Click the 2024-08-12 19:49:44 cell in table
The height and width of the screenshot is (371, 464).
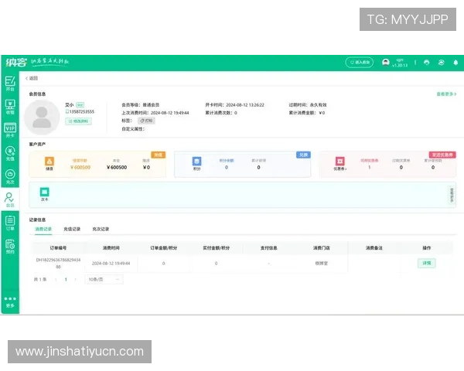point(111,264)
